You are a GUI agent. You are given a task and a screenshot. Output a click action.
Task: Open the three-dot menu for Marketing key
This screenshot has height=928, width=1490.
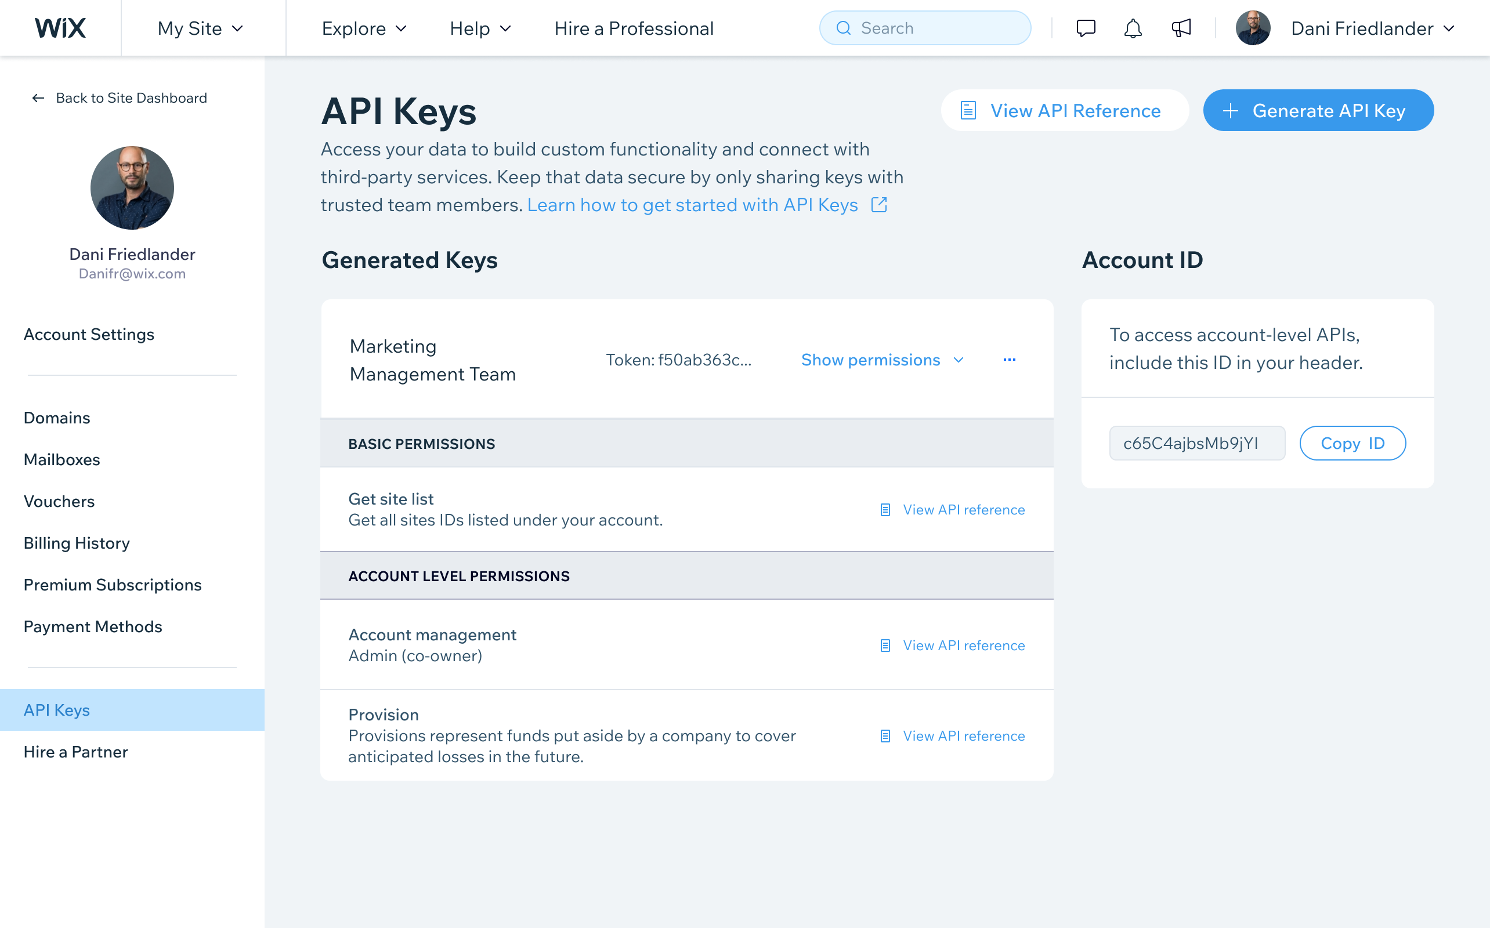pos(1010,360)
